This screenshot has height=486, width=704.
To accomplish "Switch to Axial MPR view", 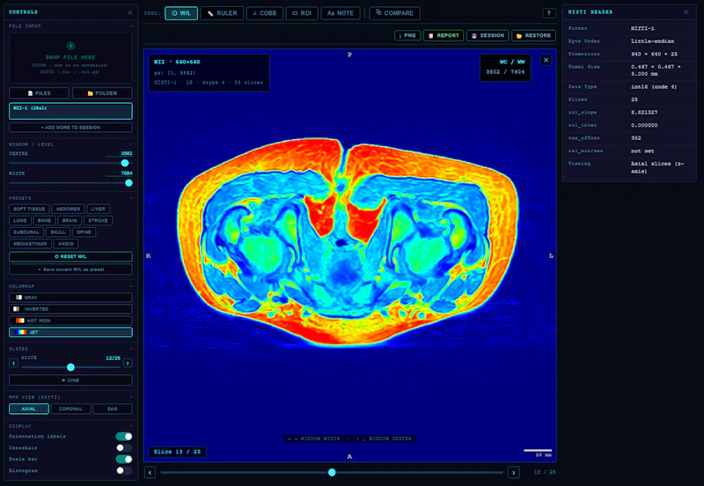I will (29, 409).
